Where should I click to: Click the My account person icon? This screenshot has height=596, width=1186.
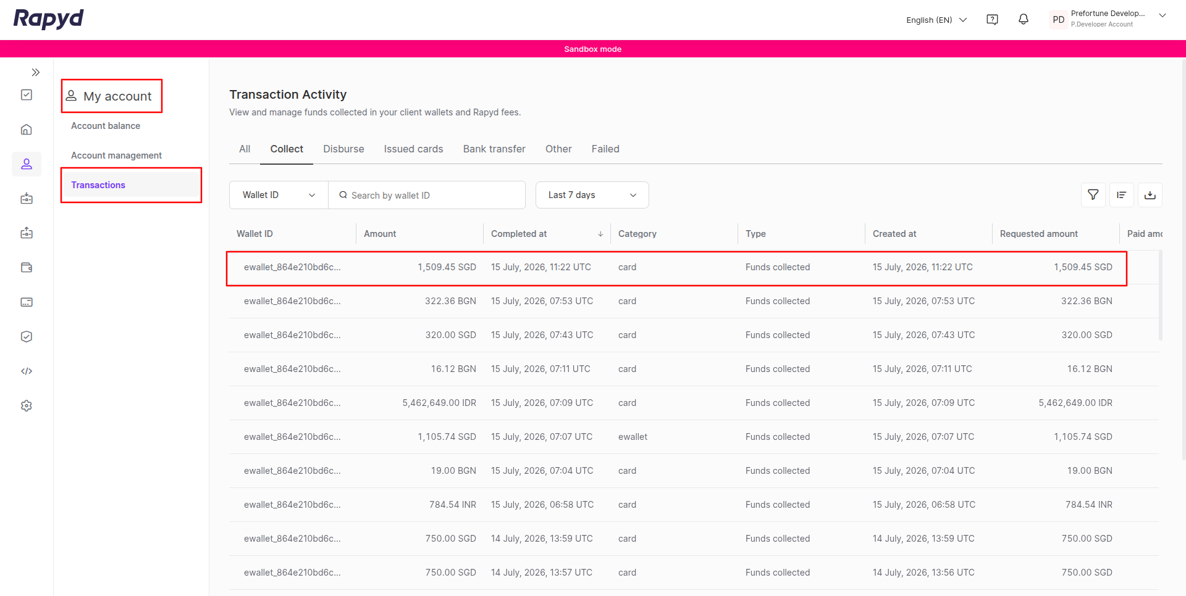72,96
